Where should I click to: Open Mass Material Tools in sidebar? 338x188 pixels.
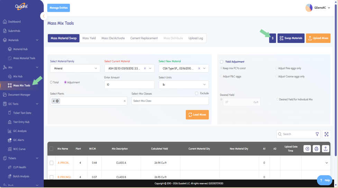[x=24, y=58]
